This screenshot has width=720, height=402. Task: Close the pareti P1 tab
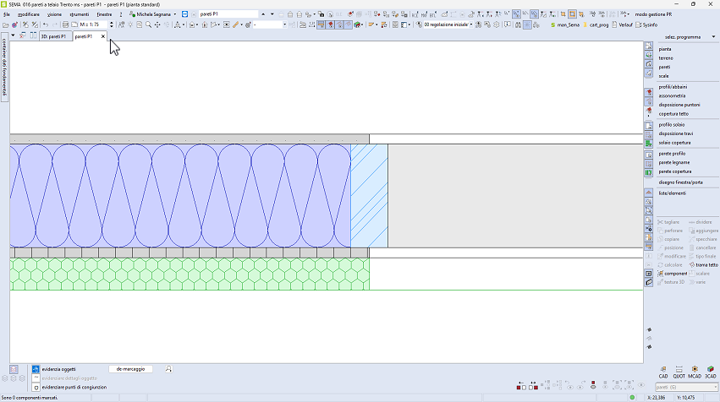pyautogui.click(x=103, y=36)
